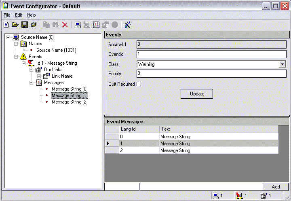Click the status bar computer source count icon
Screen dimensions: 291x201
pos(216,196)
